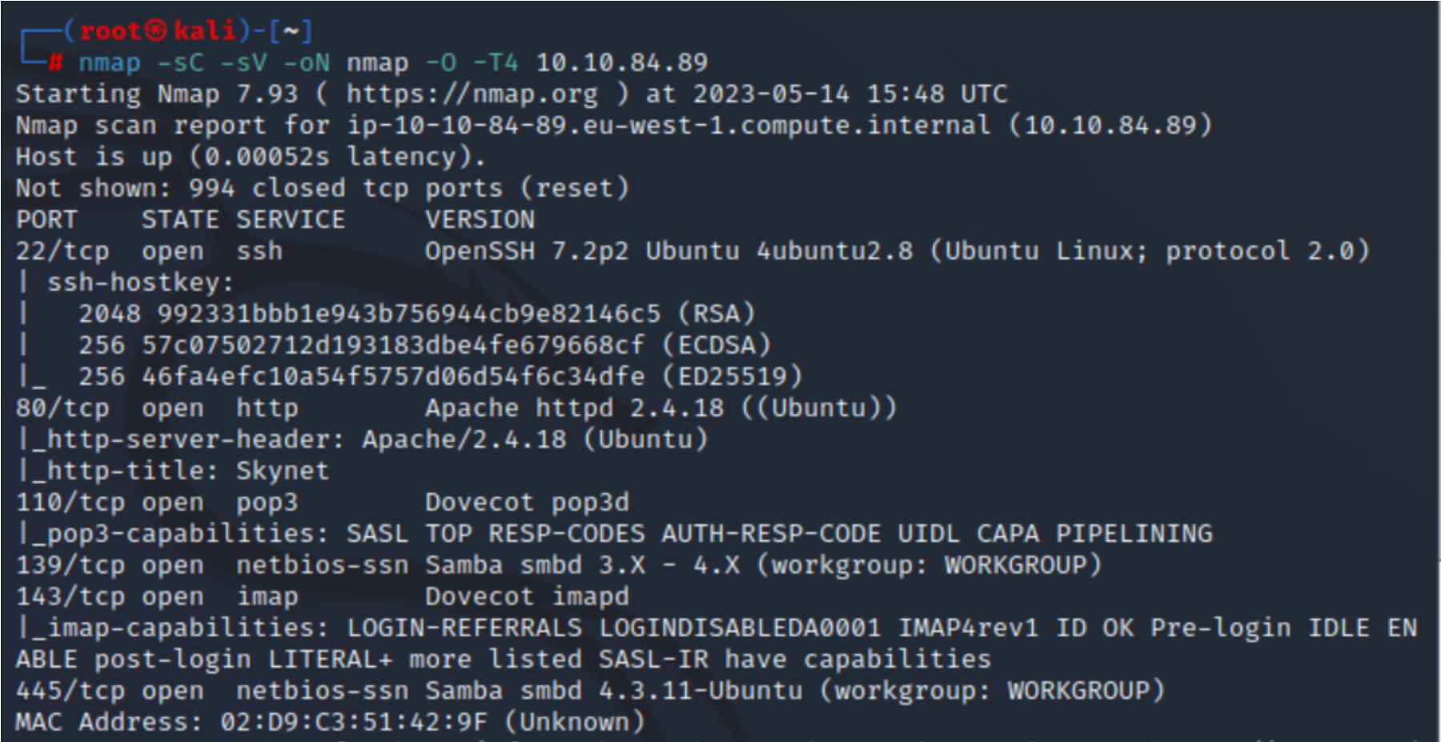The width and height of the screenshot is (1441, 742).
Task: Click the VERSION column header
Action: pos(480,220)
